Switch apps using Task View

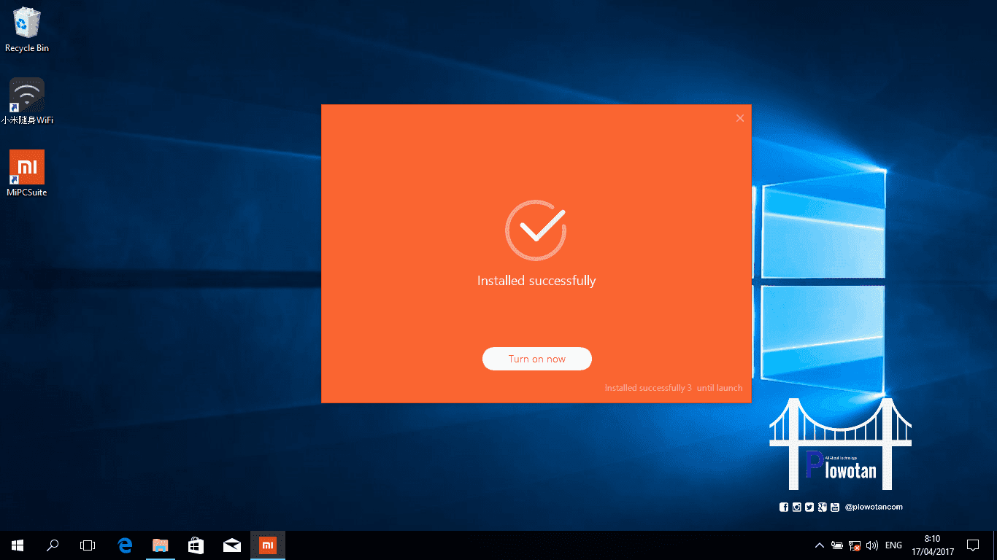pos(88,545)
